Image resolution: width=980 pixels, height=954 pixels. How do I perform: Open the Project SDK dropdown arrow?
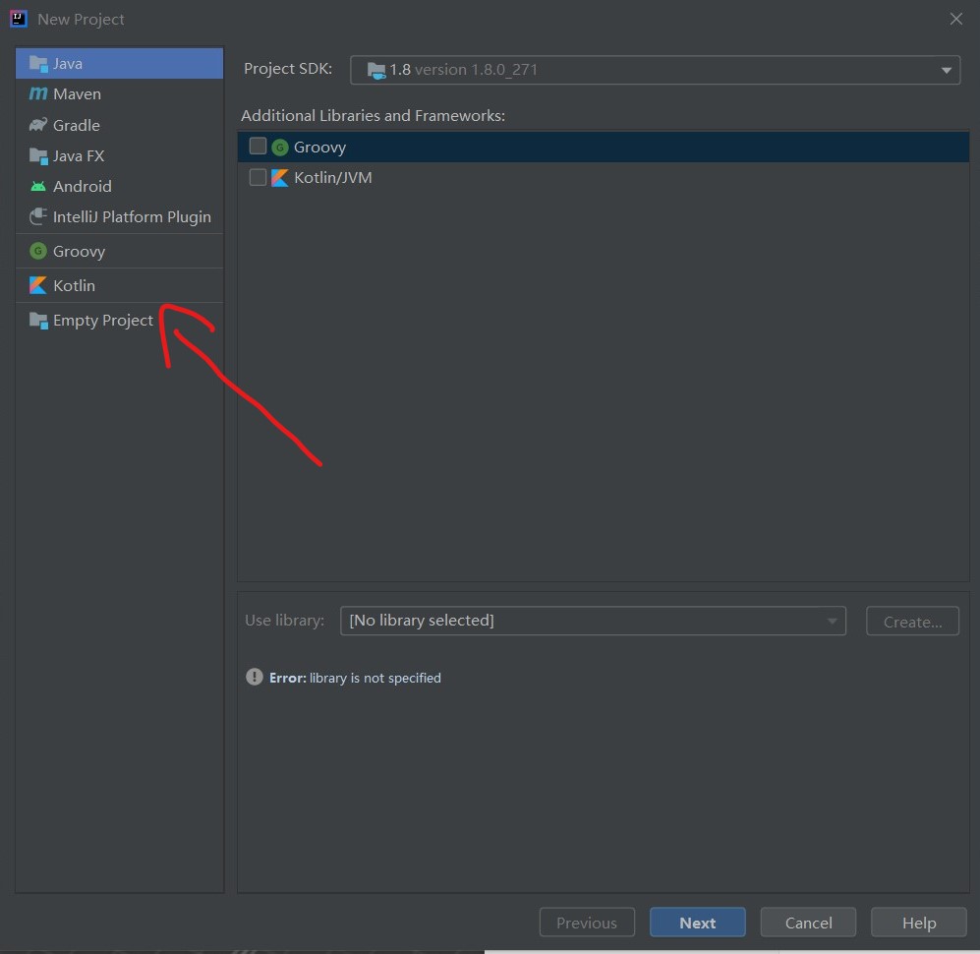(x=947, y=70)
